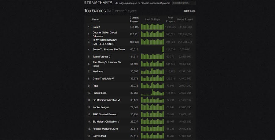
Task: Select Sekiro hours played 6,605,642
Action: click(185, 49)
